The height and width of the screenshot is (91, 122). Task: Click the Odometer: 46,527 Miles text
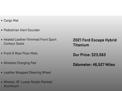94,65
